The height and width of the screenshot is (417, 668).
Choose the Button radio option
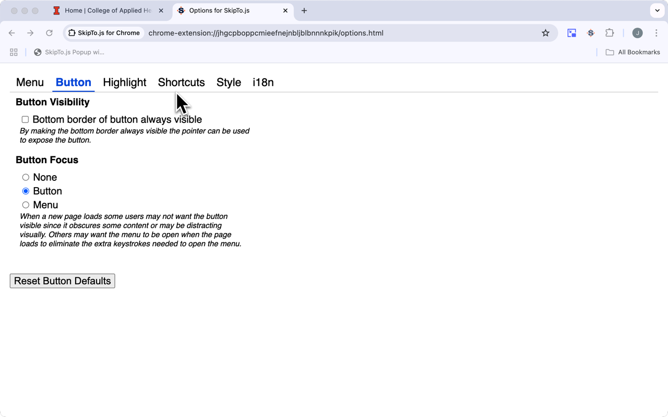coord(26,191)
